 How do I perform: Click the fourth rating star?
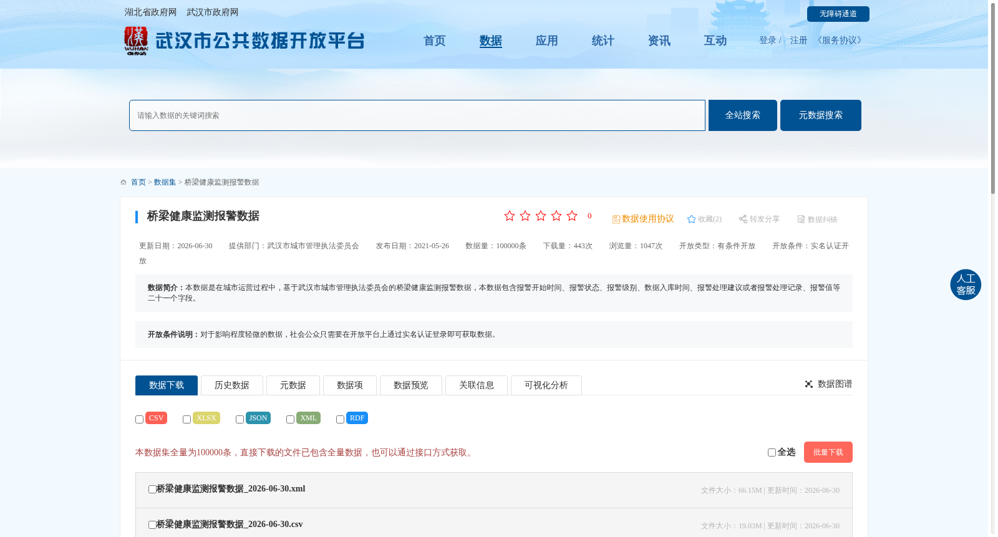click(556, 216)
